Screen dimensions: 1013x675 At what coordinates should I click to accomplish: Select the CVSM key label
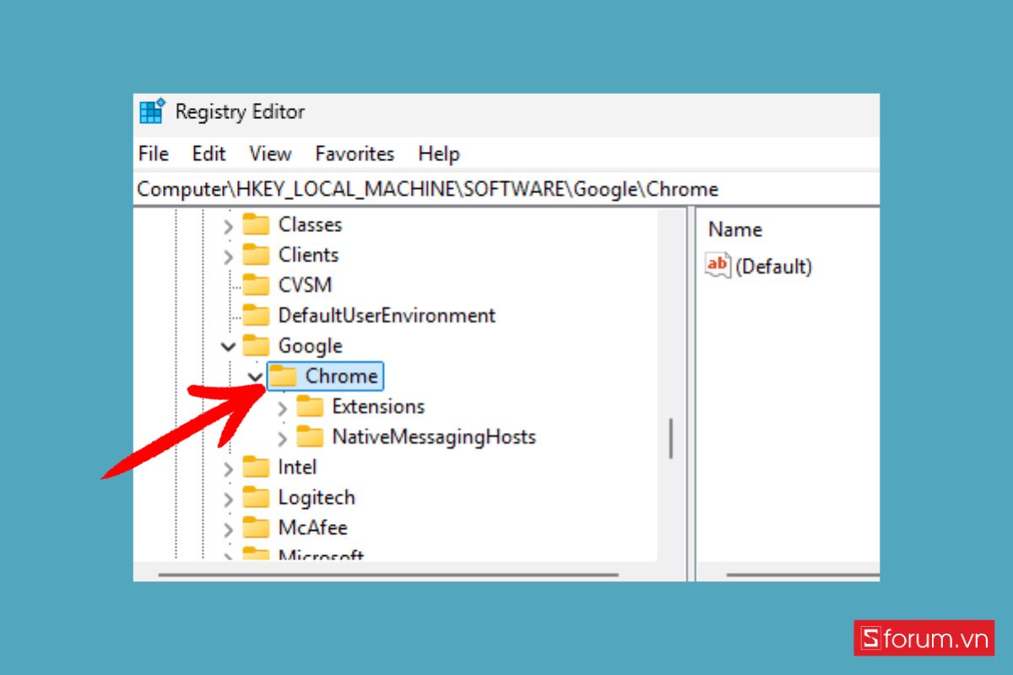(305, 285)
